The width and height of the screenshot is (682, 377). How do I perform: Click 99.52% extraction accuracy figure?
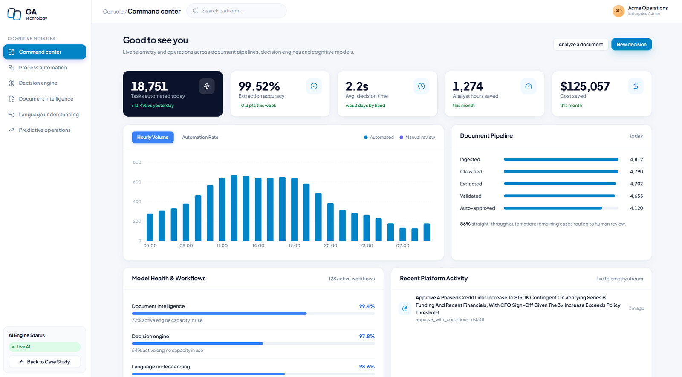point(259,86)
